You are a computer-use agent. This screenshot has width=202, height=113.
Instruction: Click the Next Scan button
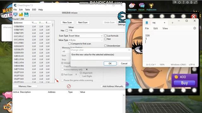pos(83,22)
